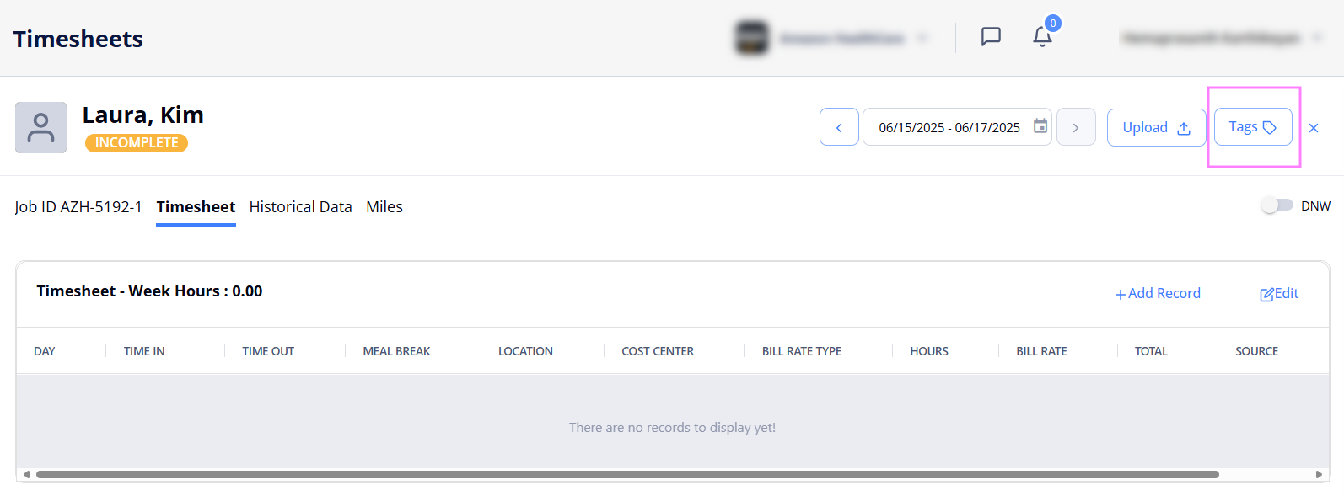Toggle the DNW switch

point(1277,205)
